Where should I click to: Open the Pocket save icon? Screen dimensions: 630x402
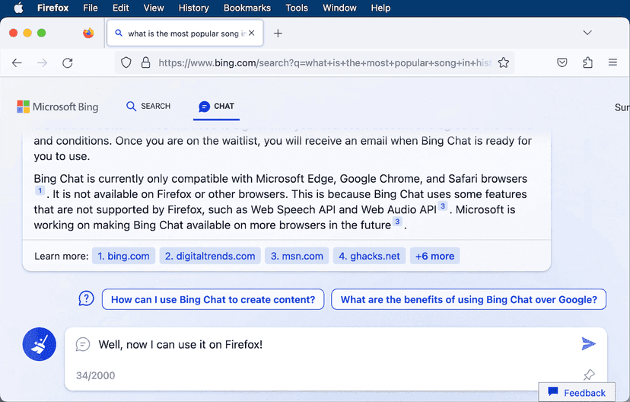tap(562, 63)
